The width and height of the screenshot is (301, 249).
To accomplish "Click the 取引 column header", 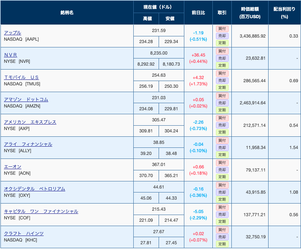I will coord(222,13).
